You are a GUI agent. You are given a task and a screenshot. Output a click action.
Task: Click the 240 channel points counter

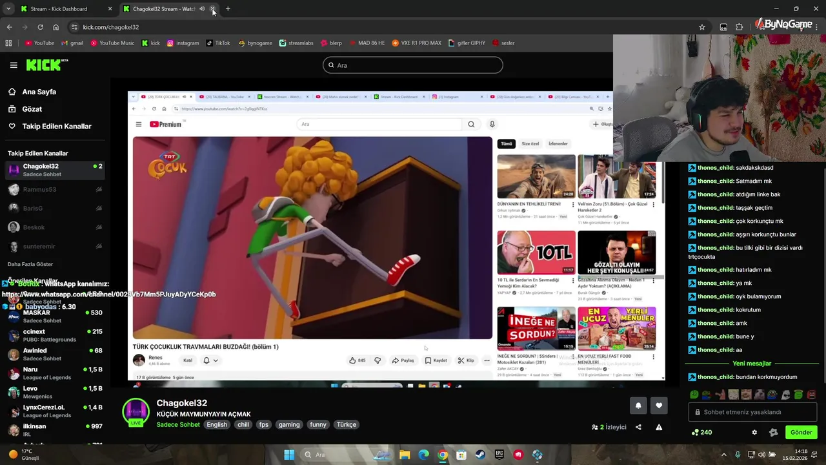(701, 433)
